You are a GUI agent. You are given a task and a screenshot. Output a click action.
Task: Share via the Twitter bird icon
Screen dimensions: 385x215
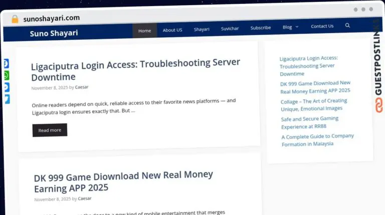coord(6,99)
